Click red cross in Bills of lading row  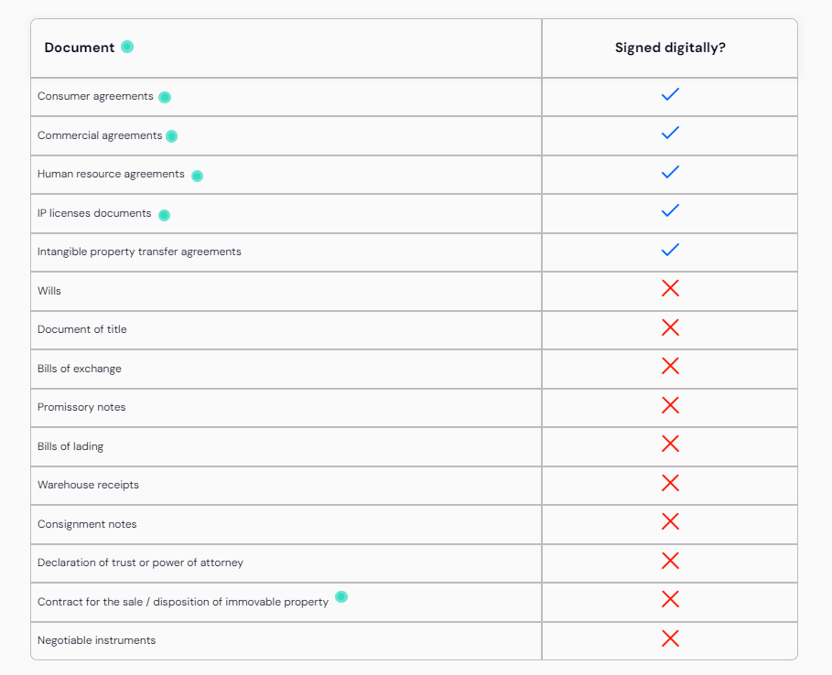670,444
